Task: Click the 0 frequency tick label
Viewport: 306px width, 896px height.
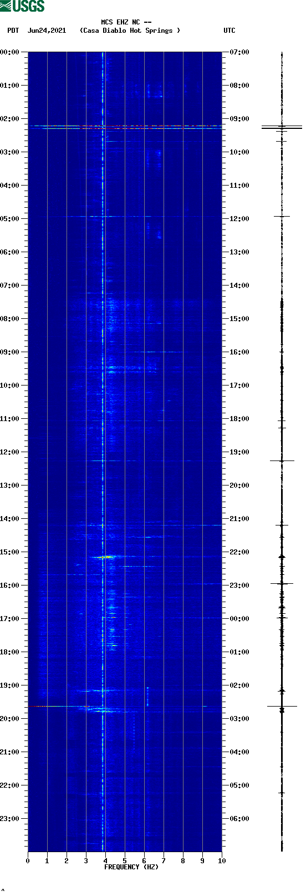Action: pyautogui.click(x=28, y=861)
